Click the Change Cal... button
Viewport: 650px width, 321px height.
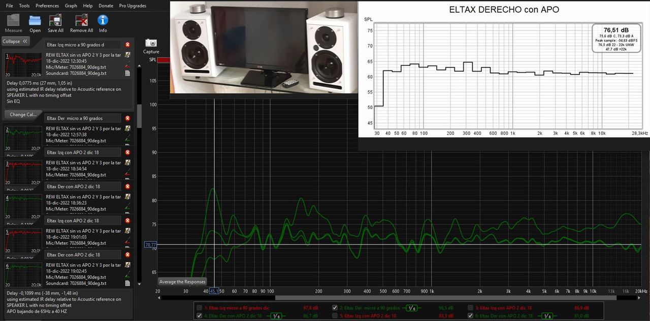[23, 114]
